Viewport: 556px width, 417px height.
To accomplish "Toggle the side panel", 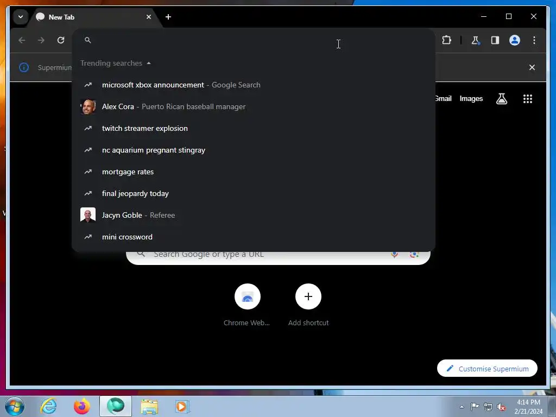I will [x=495, y=40].
